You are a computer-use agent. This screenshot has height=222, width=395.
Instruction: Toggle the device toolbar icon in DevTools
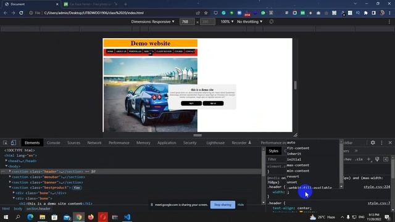coord(13,142)
